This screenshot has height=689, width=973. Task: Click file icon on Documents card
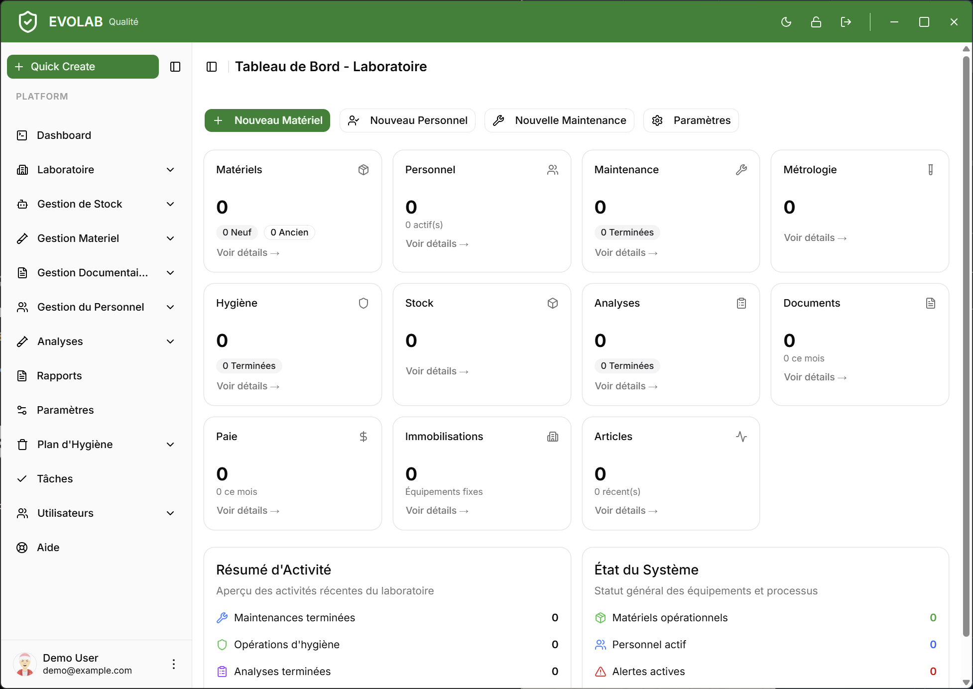[931, 303]
